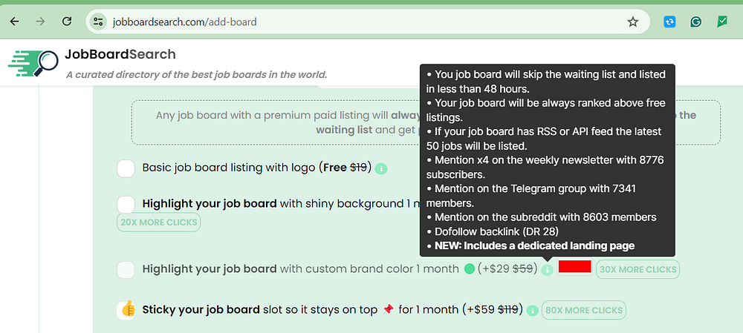Toggle the Sticky your job board checkbox
This screenshot has width=743, height=333.
126,309
